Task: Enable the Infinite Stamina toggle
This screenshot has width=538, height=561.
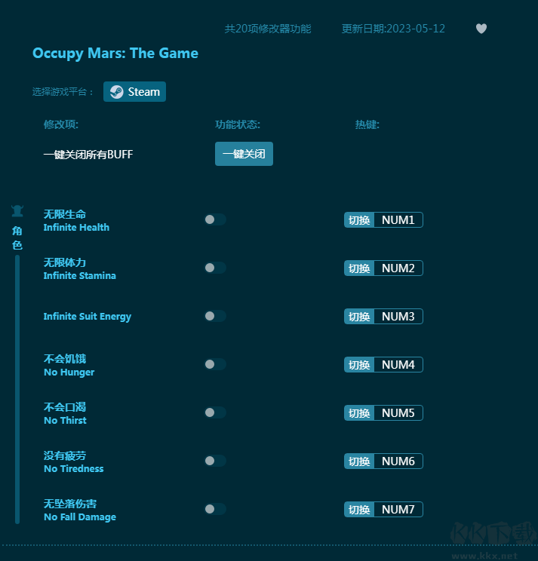Action: click(215, 268)
